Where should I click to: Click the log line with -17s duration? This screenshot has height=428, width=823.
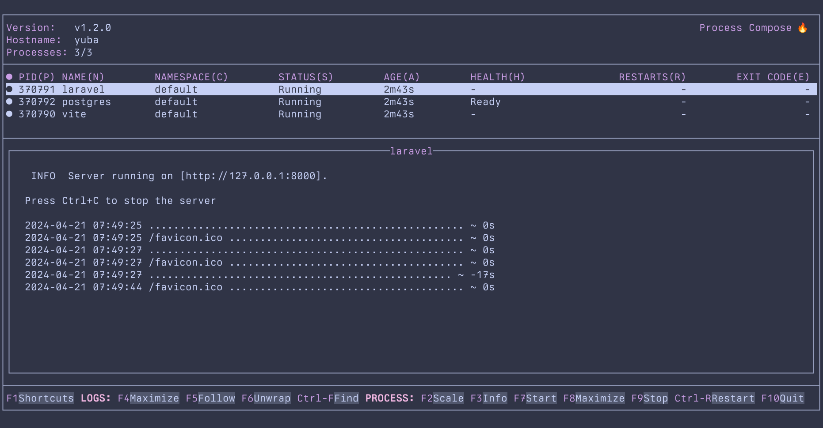pos(259,275)
